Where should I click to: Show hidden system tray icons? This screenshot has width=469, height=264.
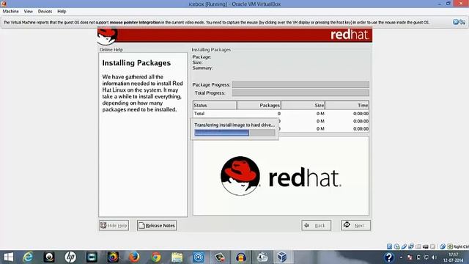coord(401,257)
